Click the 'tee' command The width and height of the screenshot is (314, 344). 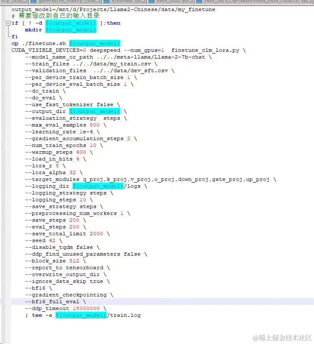click(x=37, y=316)
